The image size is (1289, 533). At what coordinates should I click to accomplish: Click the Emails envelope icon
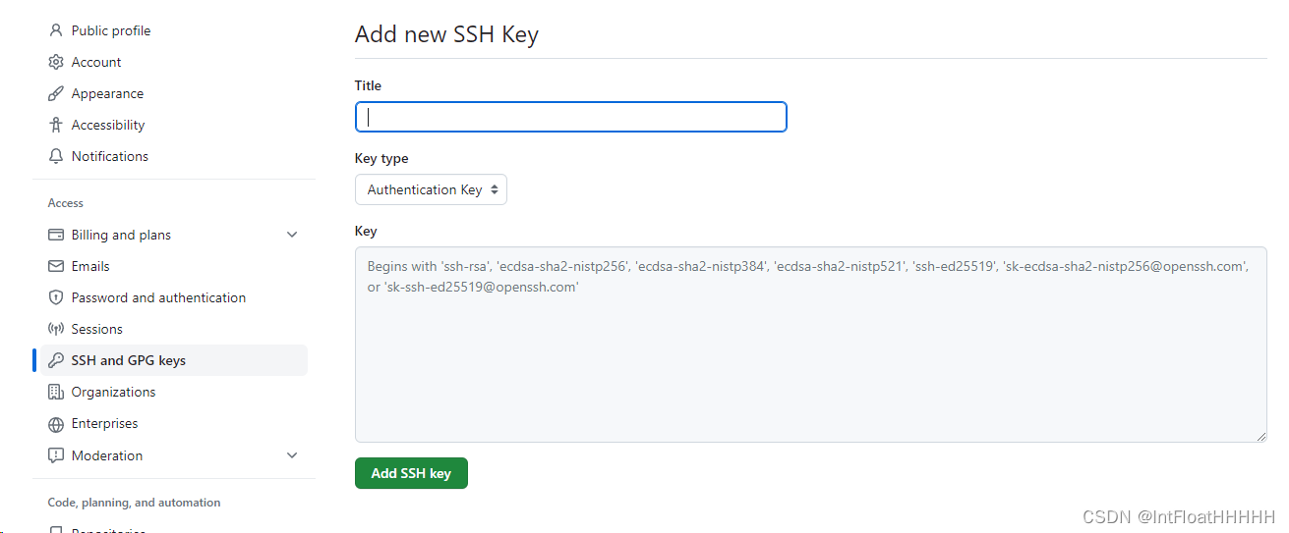click(56, 266)
